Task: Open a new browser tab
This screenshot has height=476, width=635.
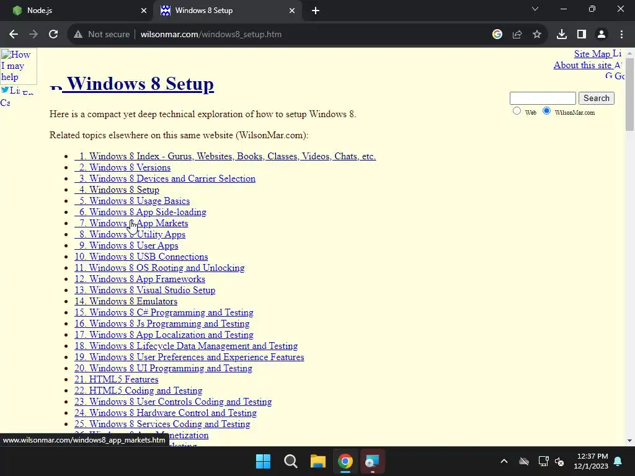Action: coord(316,11)
